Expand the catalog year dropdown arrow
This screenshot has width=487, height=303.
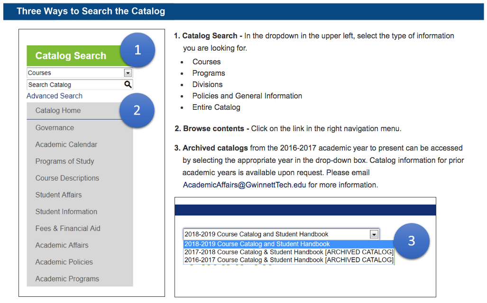pos(374,234)
